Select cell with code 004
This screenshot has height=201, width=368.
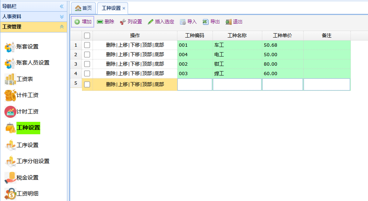[x=195, y=54]
